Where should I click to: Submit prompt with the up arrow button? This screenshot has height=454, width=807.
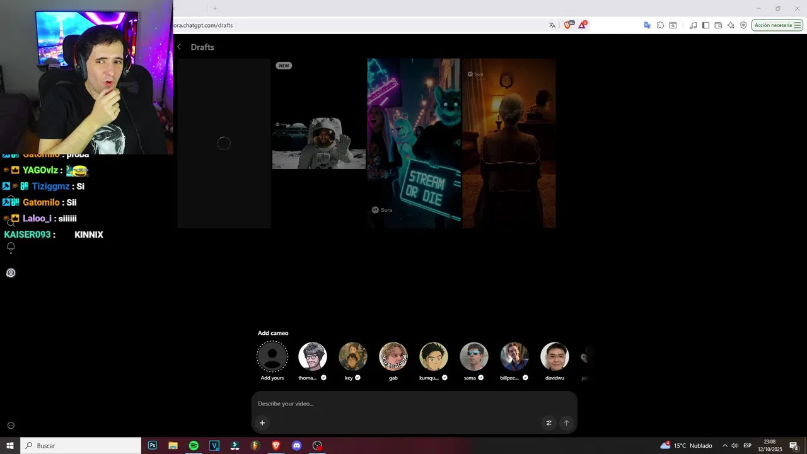coord(566,423)
